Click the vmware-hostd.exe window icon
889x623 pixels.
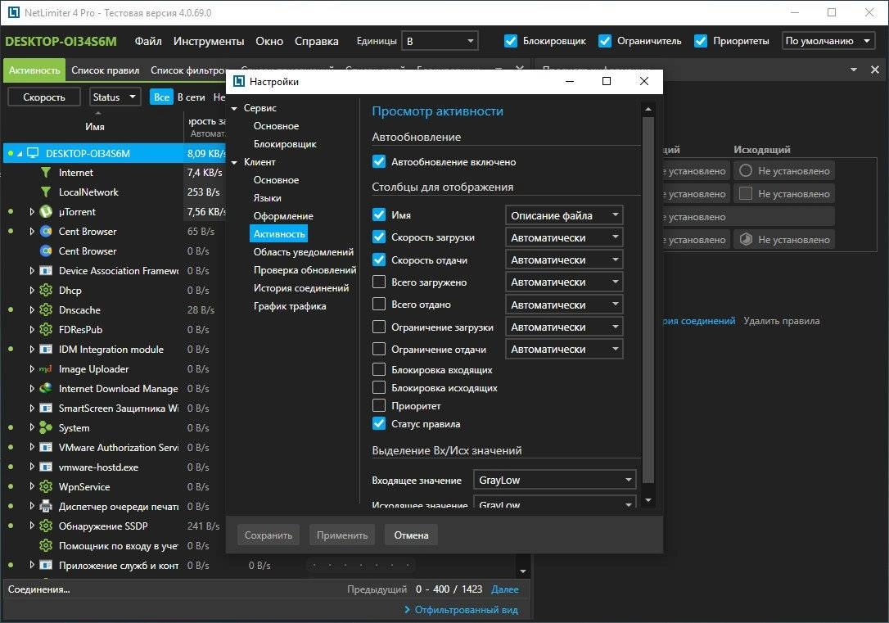click(x=46, y=467)
